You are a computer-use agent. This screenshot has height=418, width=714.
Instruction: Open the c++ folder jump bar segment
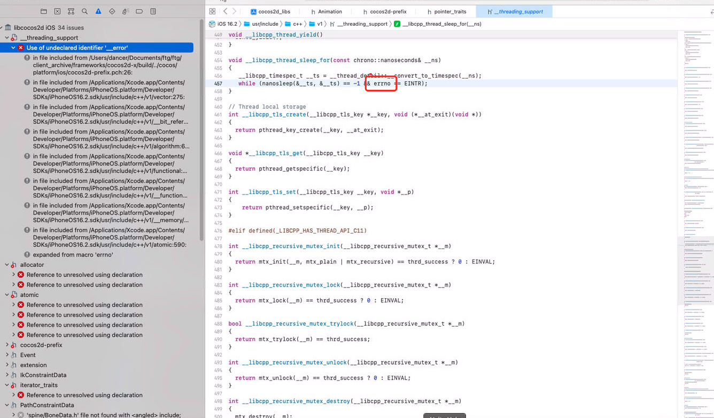(293, 24)
